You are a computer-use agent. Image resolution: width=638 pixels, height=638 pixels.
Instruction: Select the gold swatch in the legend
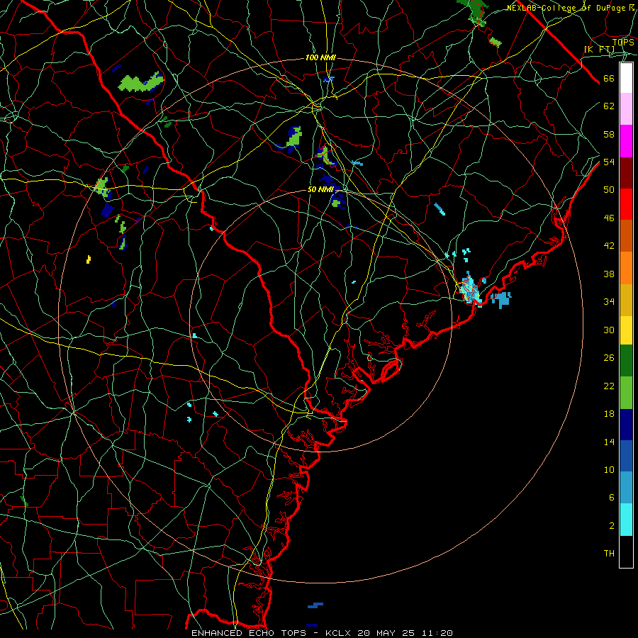[626, 300]
